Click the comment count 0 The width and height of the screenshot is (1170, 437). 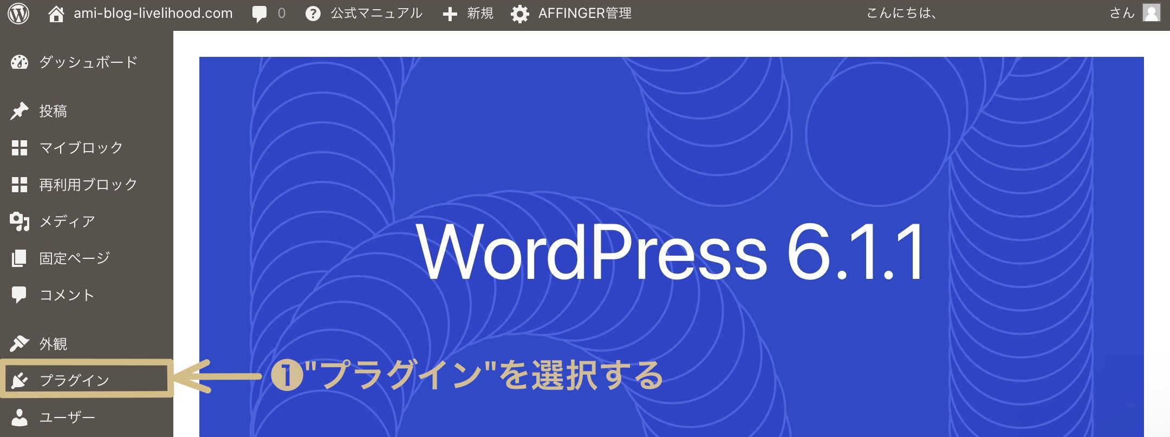click(x=281, y=14)
